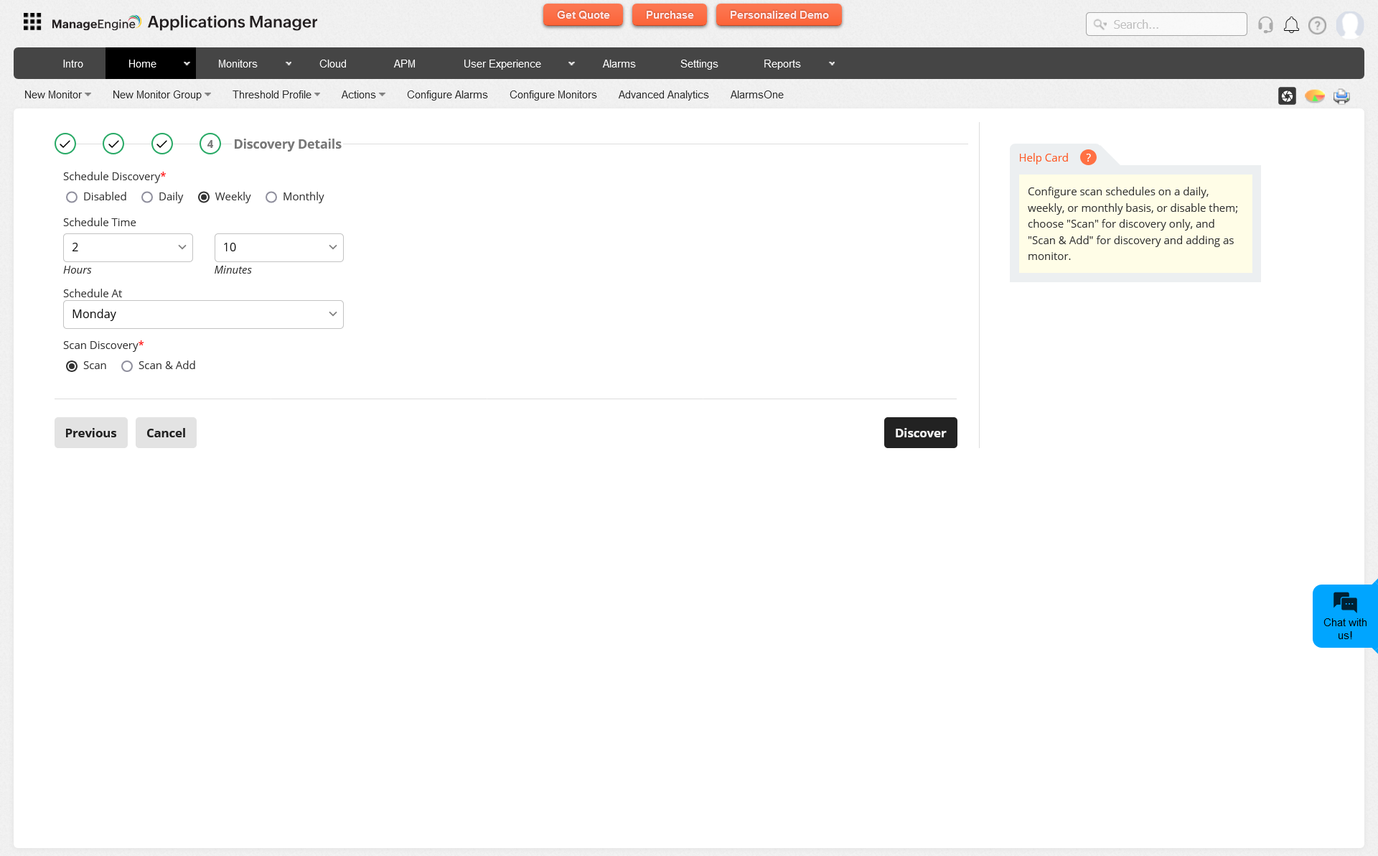
Task: Open the app launcher grid icon
Action: (x=32, y=22)
